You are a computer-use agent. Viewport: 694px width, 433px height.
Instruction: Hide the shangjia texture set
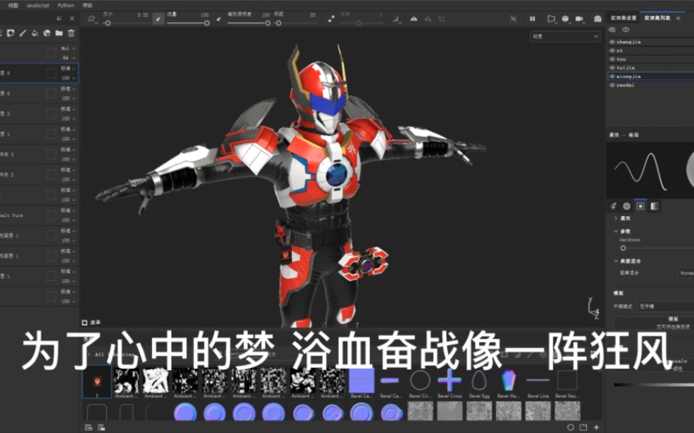pyautogui.click(x=612, y=42)
